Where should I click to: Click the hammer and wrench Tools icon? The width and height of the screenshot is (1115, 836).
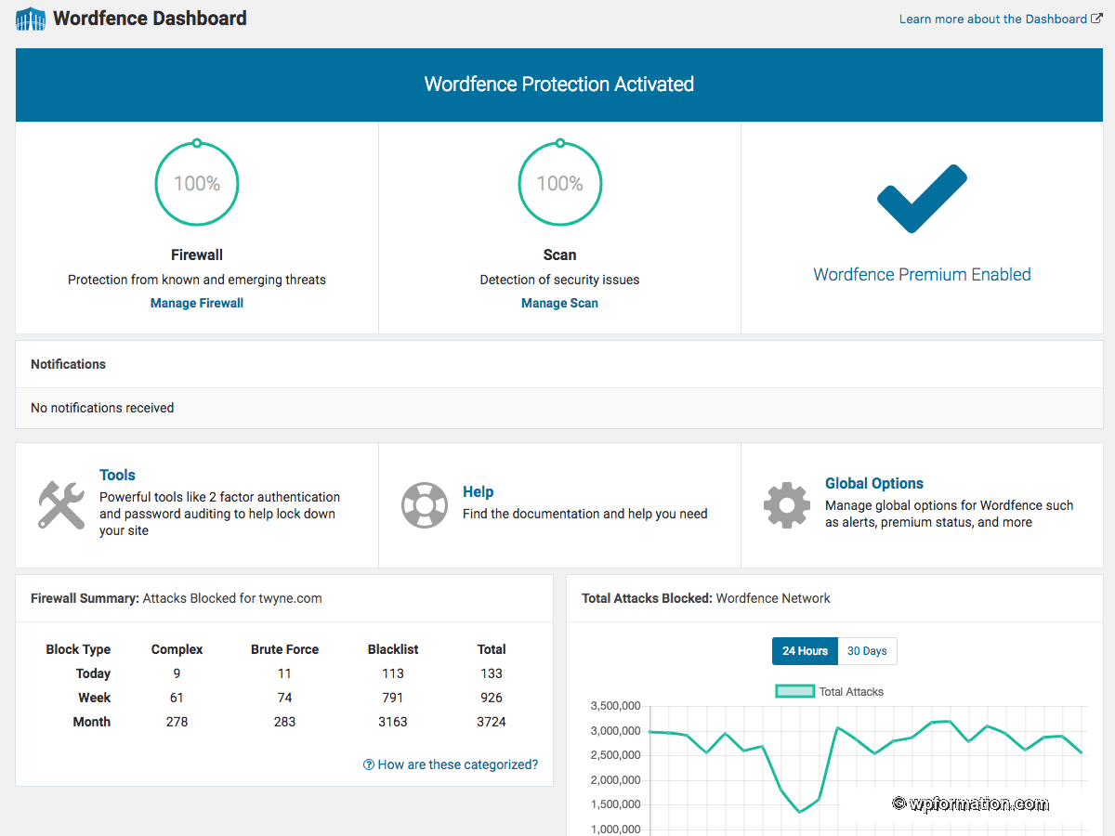click(61, 504)
